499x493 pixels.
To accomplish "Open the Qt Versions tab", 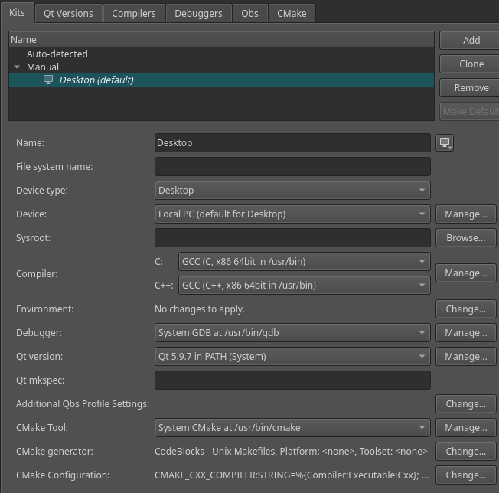I will tap(68, 13).
